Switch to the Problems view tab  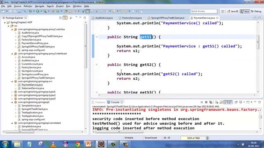(99, 102)
